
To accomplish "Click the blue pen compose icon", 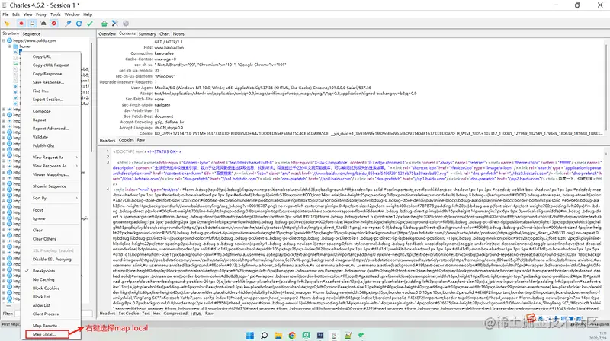I will (x=68, y=24).
